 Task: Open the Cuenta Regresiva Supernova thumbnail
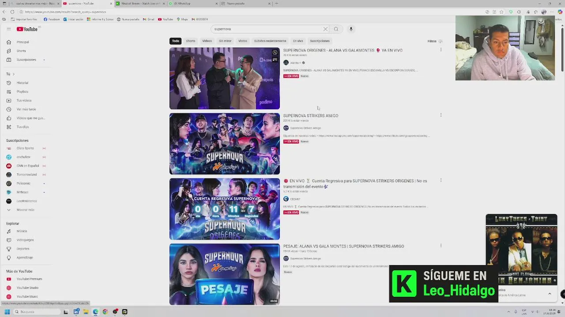pyautogui.click(x=225, y=209)
